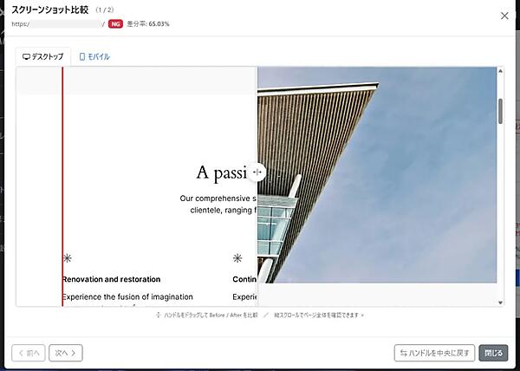Click the red NG status badge
This screenshot has height=371, width=520.
[x=115, y=24]
